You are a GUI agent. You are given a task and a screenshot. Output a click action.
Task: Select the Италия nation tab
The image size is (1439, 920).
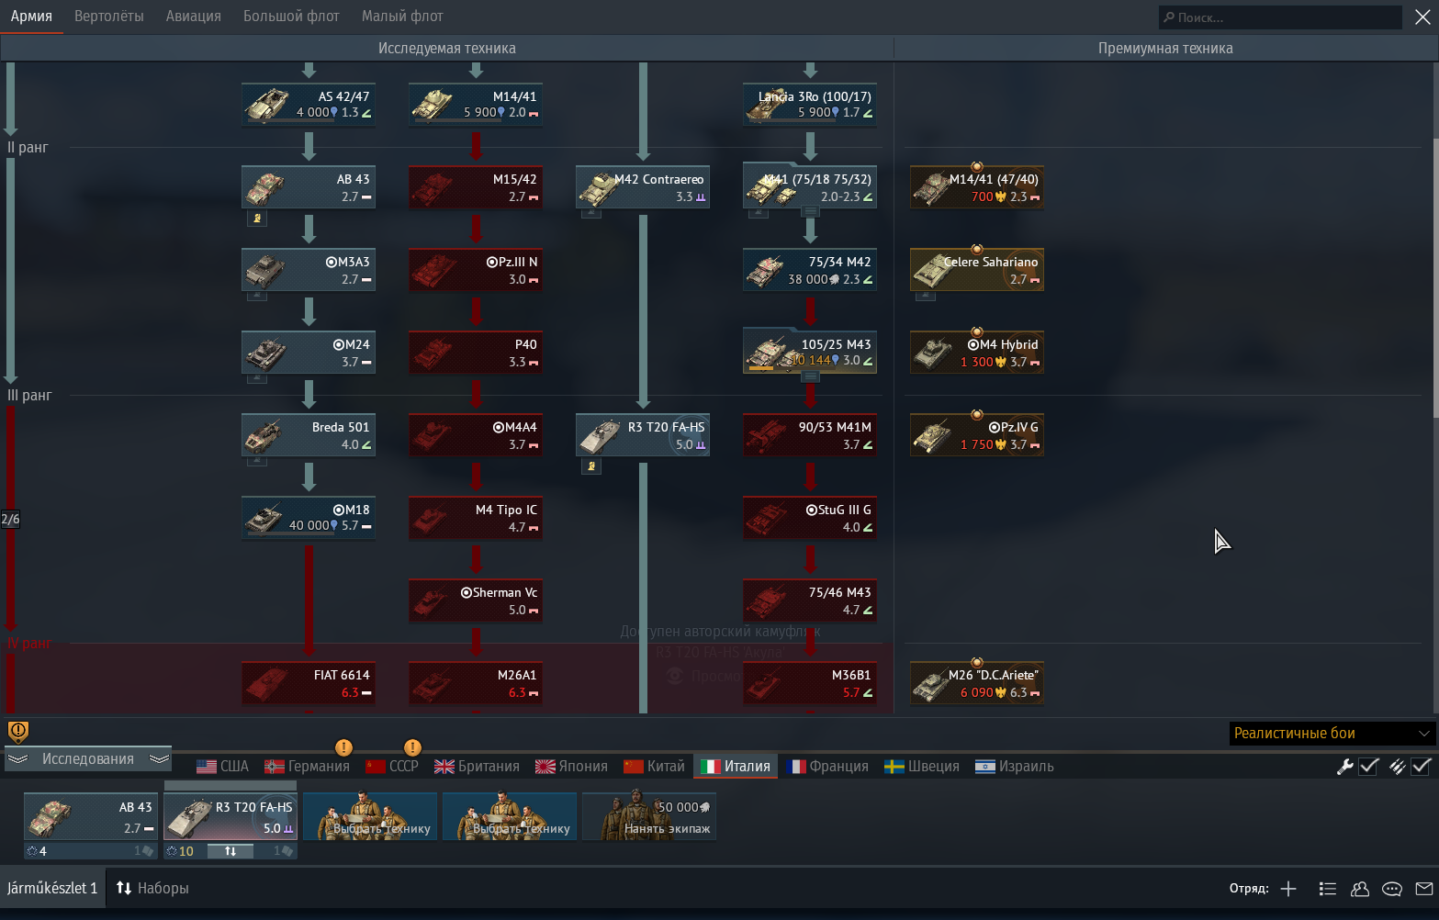(x=736, y=767)
